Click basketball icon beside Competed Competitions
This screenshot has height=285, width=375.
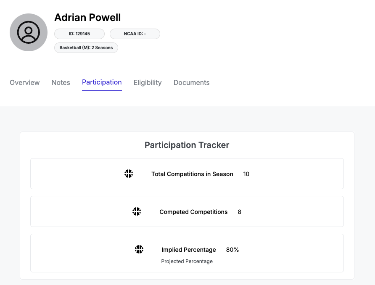coord(137,211)
